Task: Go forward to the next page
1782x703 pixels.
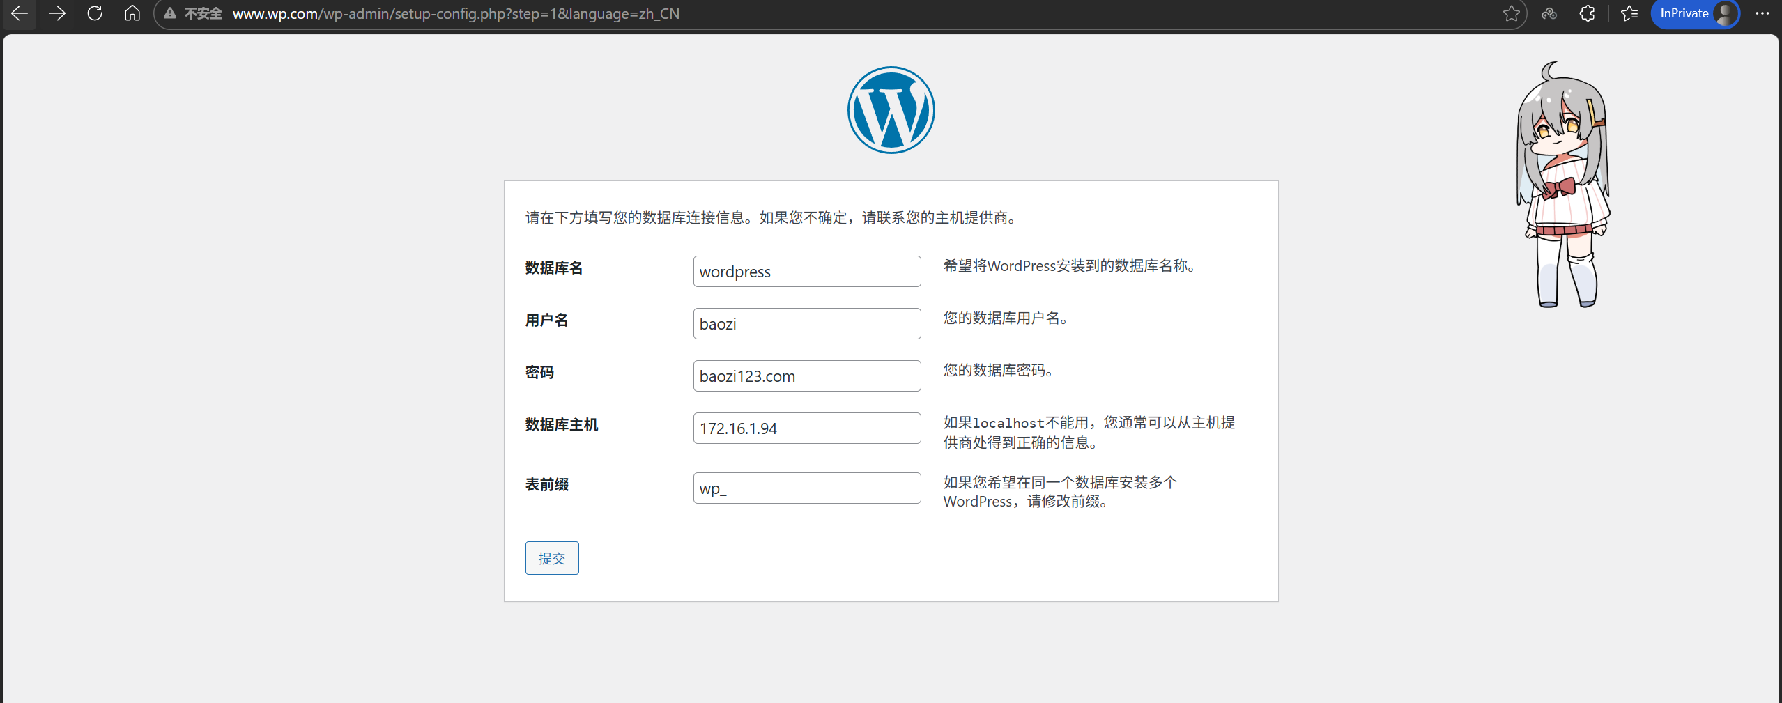Action: [x=57, y=13]
